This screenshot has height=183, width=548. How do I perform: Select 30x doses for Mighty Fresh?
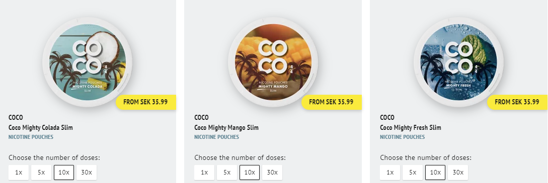click(458, 172)
